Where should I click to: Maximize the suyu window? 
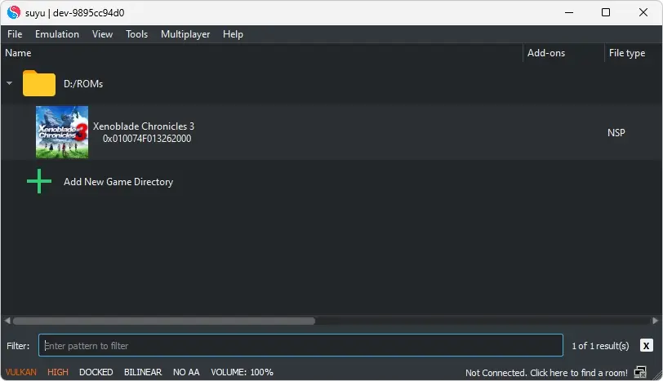(x=606, y=12)
